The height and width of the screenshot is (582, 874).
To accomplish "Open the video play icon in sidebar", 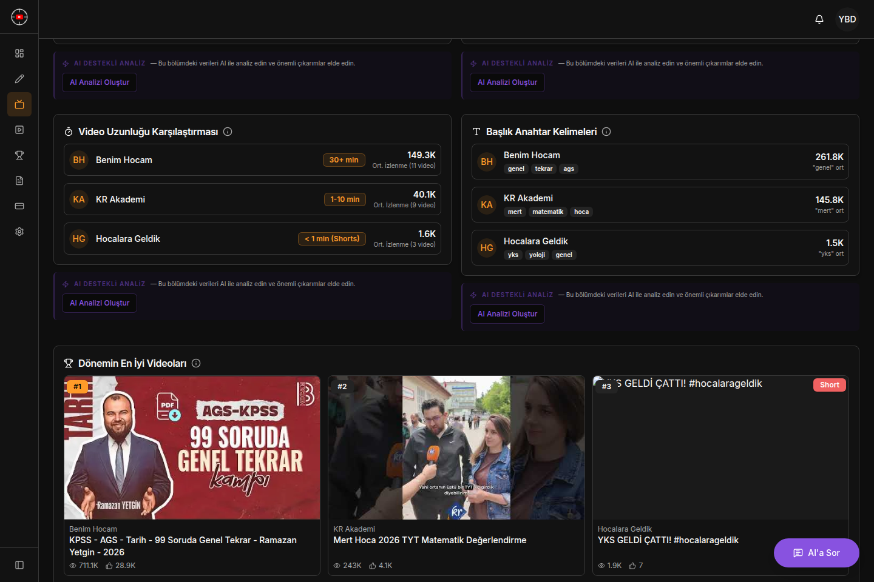I will [19, 130].
